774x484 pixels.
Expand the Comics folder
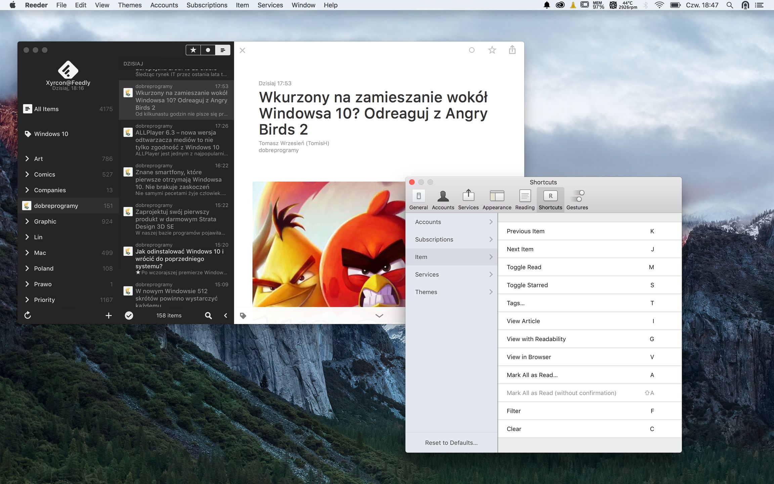(x=27, y=174)
